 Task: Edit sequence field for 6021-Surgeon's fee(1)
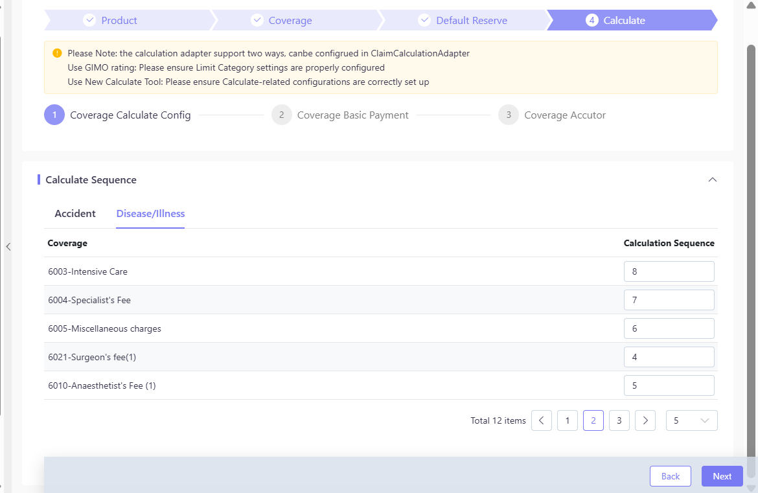click(669, 357)
